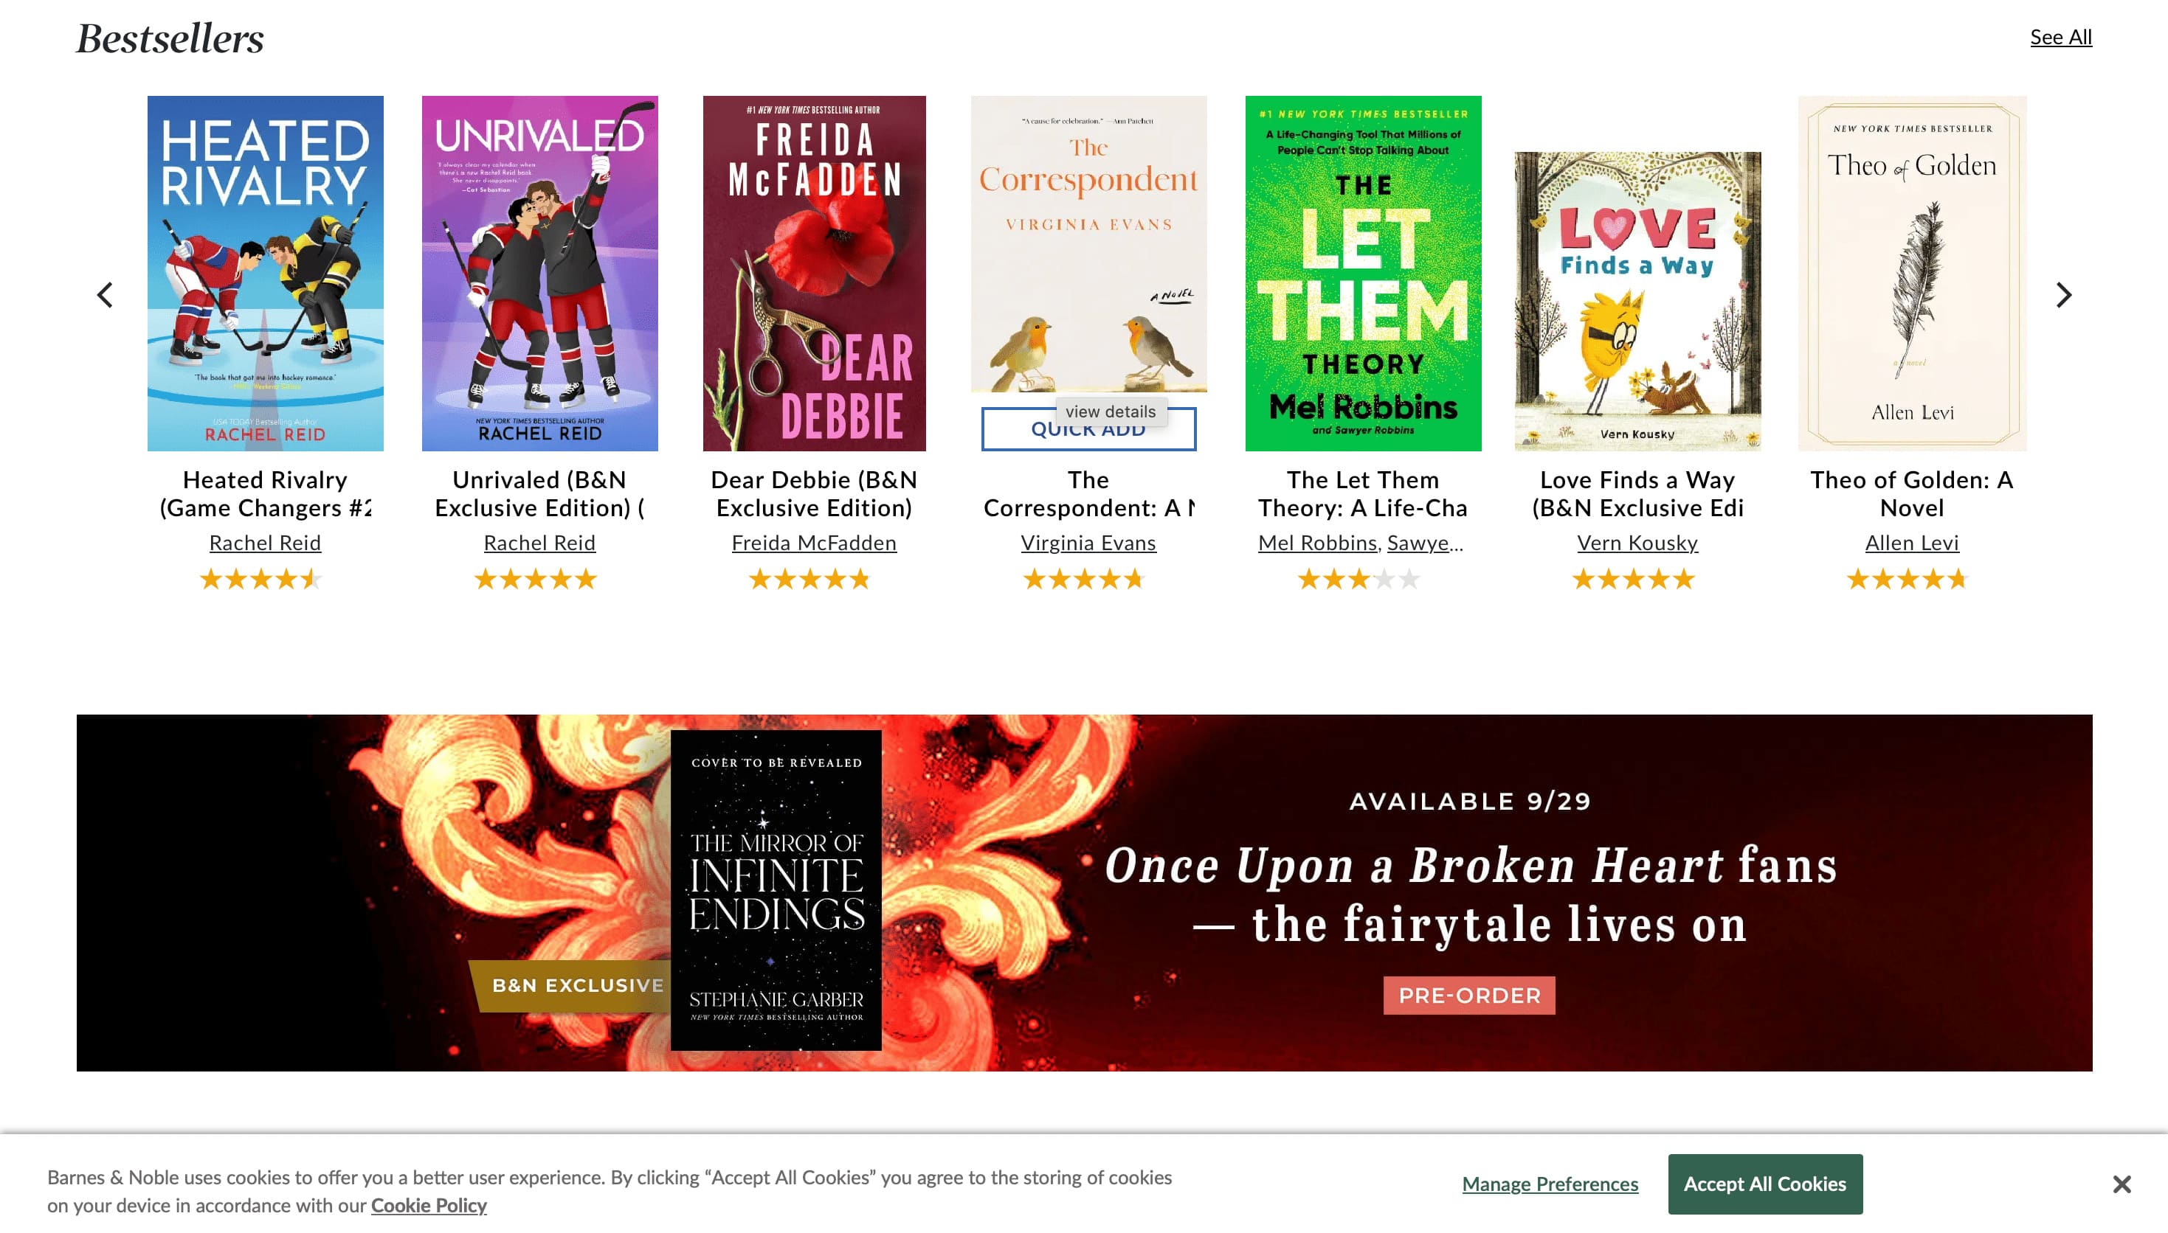Select the Mirror of Infinite Endings cover
The height and width of the screenshot is (1233, 2168).
point(776,890)
